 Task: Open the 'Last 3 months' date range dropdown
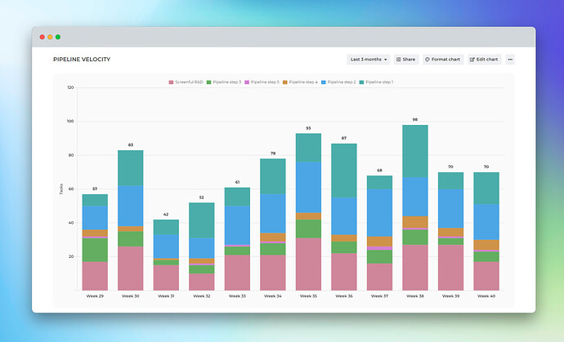point(369,60)
